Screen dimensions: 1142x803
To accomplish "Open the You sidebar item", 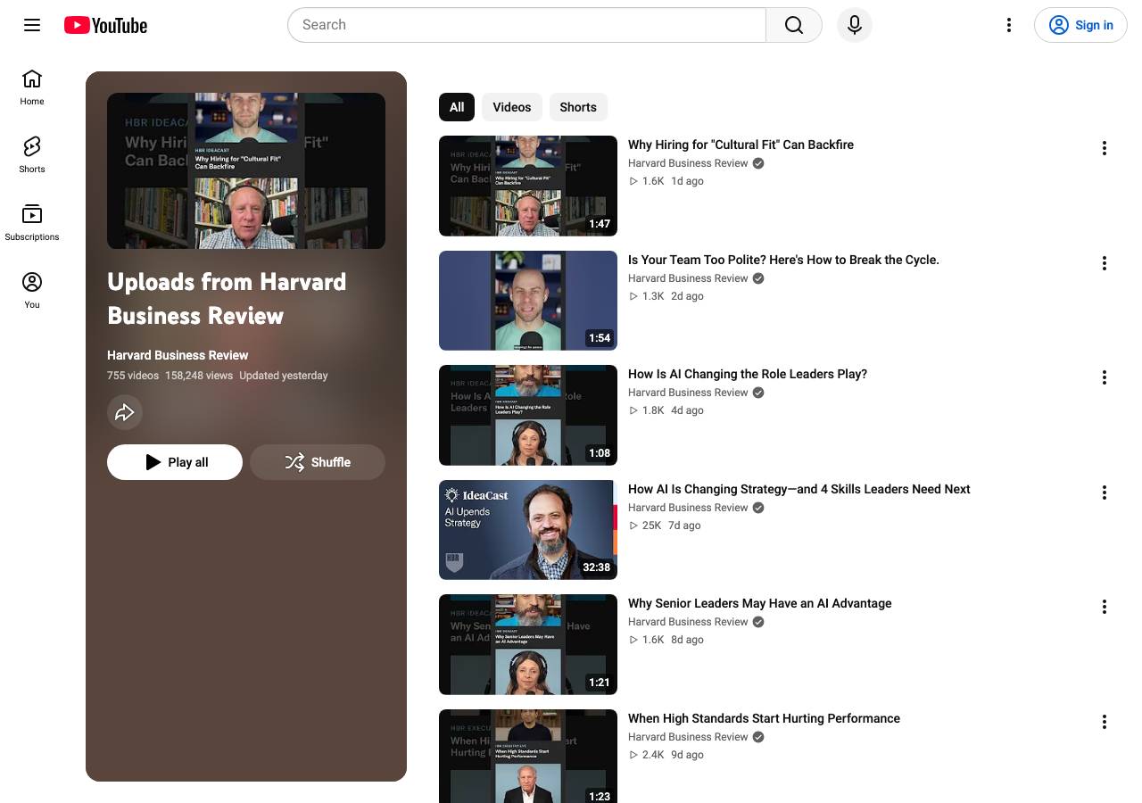I will pos(32,291).
